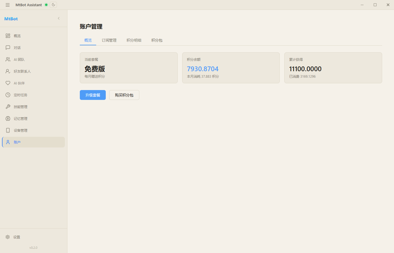Screen dimensions: 394x253
Task: Open 记忆管理 sidebar label
Action: point(21,119)
